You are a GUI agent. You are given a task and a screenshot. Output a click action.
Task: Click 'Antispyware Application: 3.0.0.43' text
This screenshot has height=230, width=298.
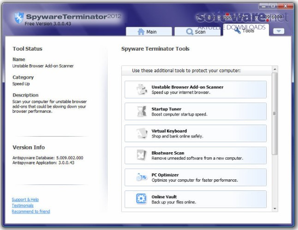(x=43, y=163)
